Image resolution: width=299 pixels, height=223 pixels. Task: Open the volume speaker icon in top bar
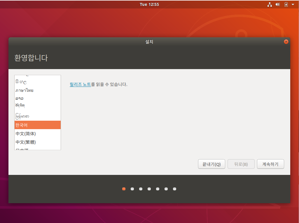[x=278, y=4]
